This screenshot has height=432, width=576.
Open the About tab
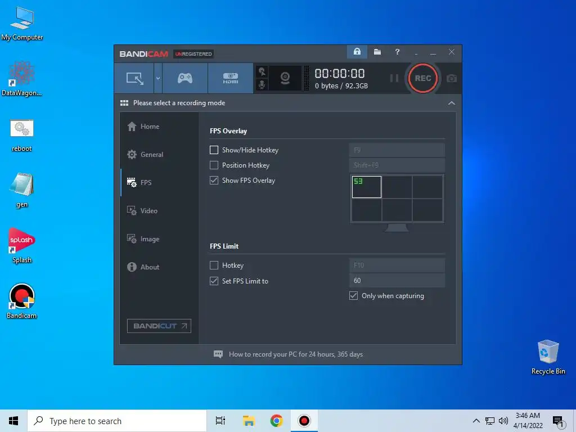[x=159, y=267]
